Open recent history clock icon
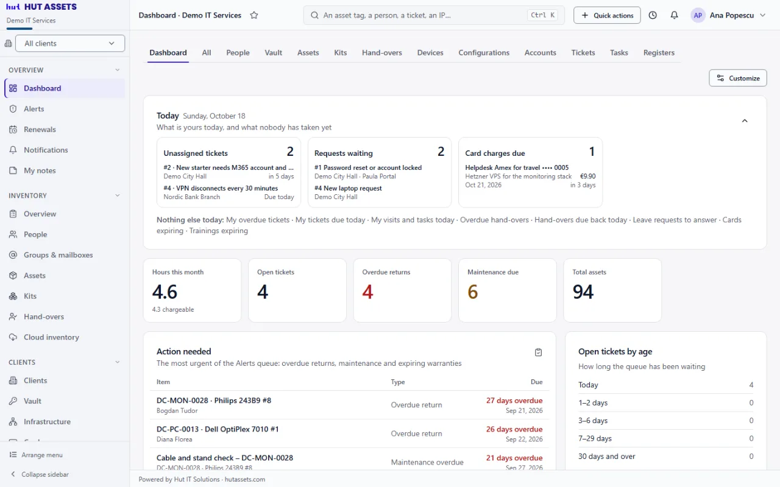 653,15
